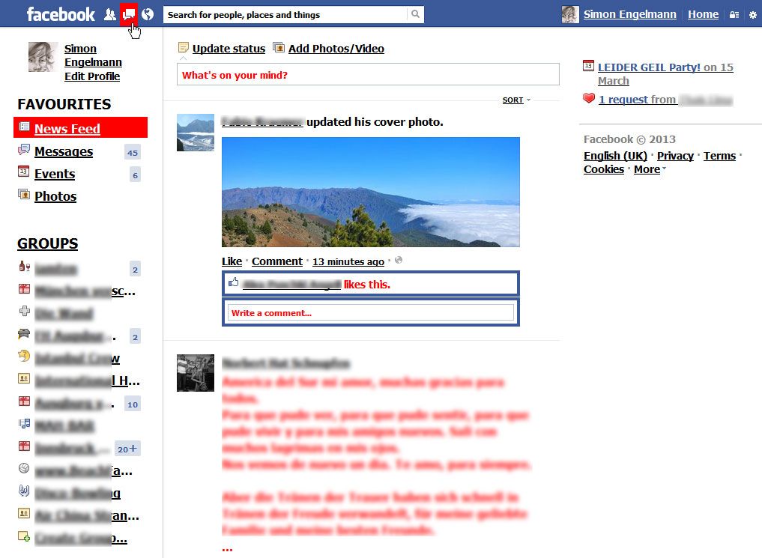Click the globe privacy icon next to the timestamp
The image size is (762, 558).
pyautogui.click(x=398, y=261)
